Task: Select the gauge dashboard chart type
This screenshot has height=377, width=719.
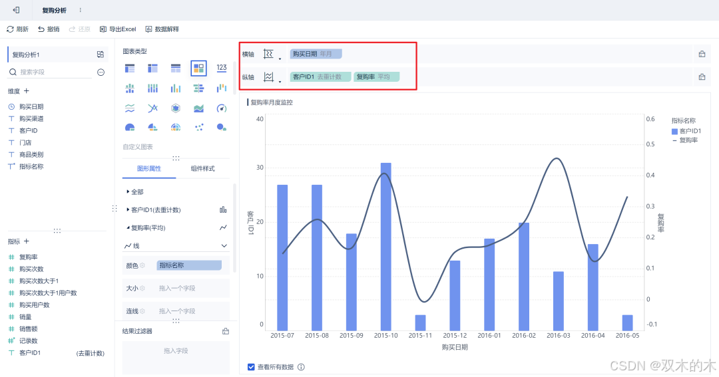Action: (222, 108)
